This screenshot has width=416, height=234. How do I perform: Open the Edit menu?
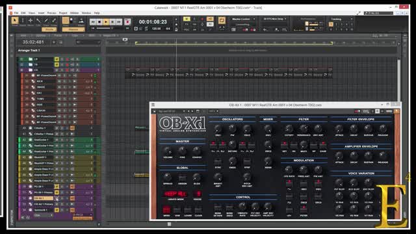pyautogui.click(x=23, y=13)
